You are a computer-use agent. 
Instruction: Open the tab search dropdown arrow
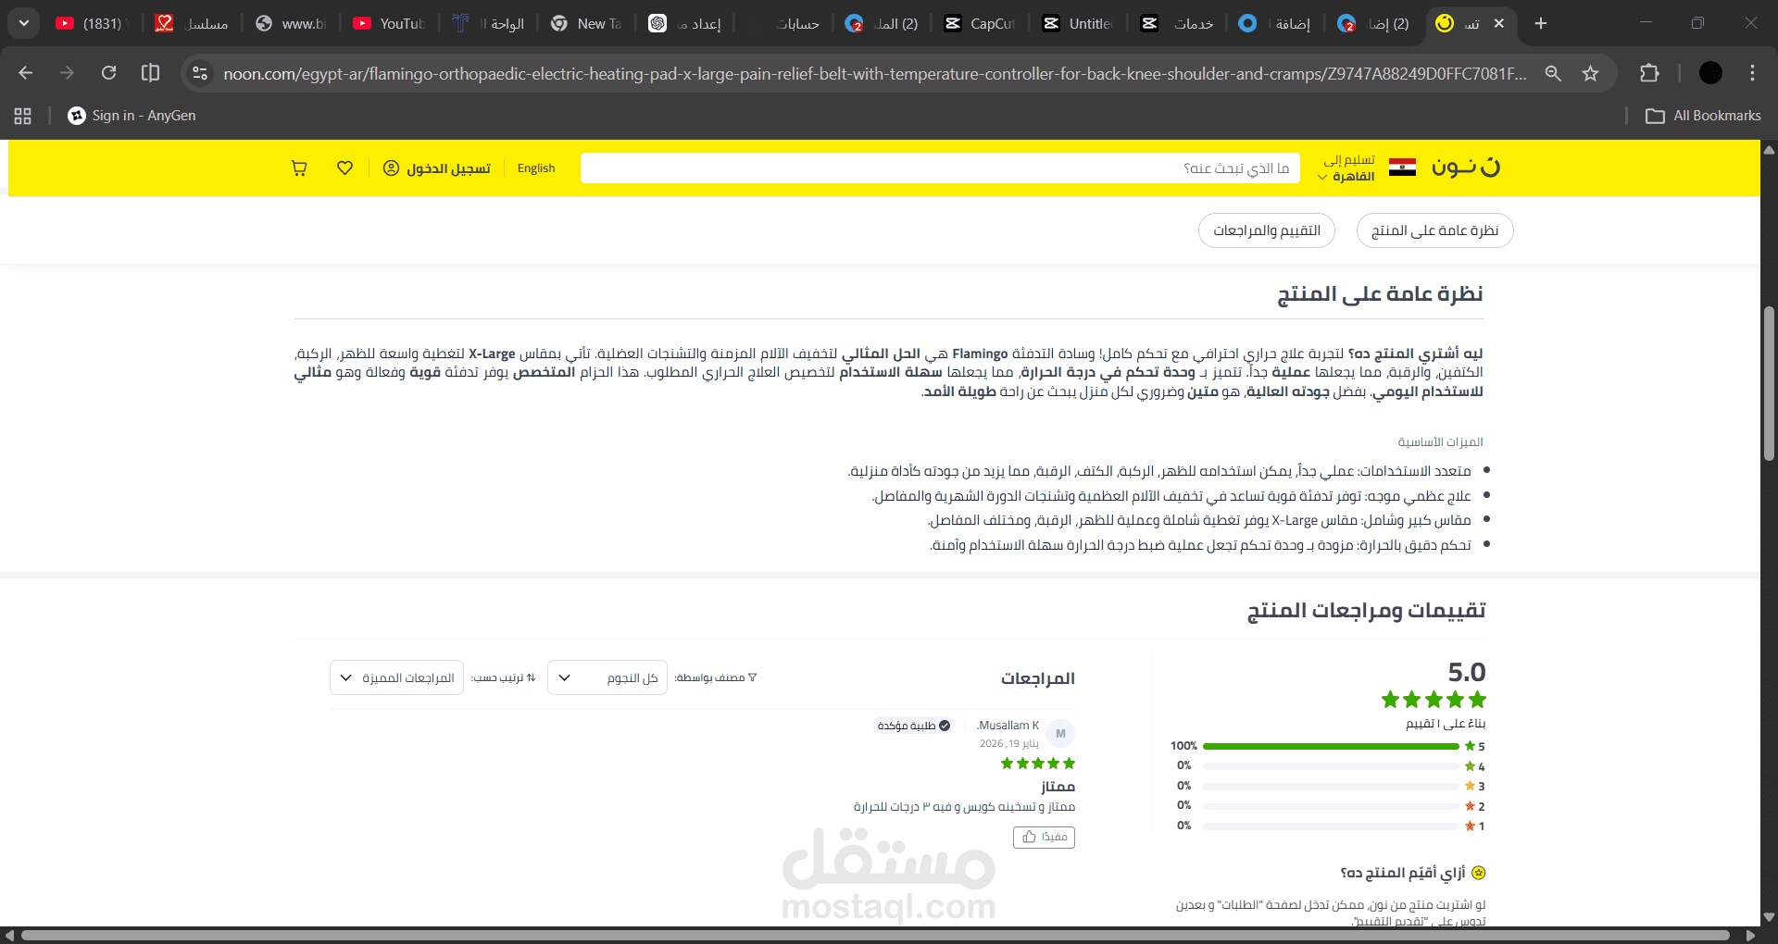coord(24,23)
